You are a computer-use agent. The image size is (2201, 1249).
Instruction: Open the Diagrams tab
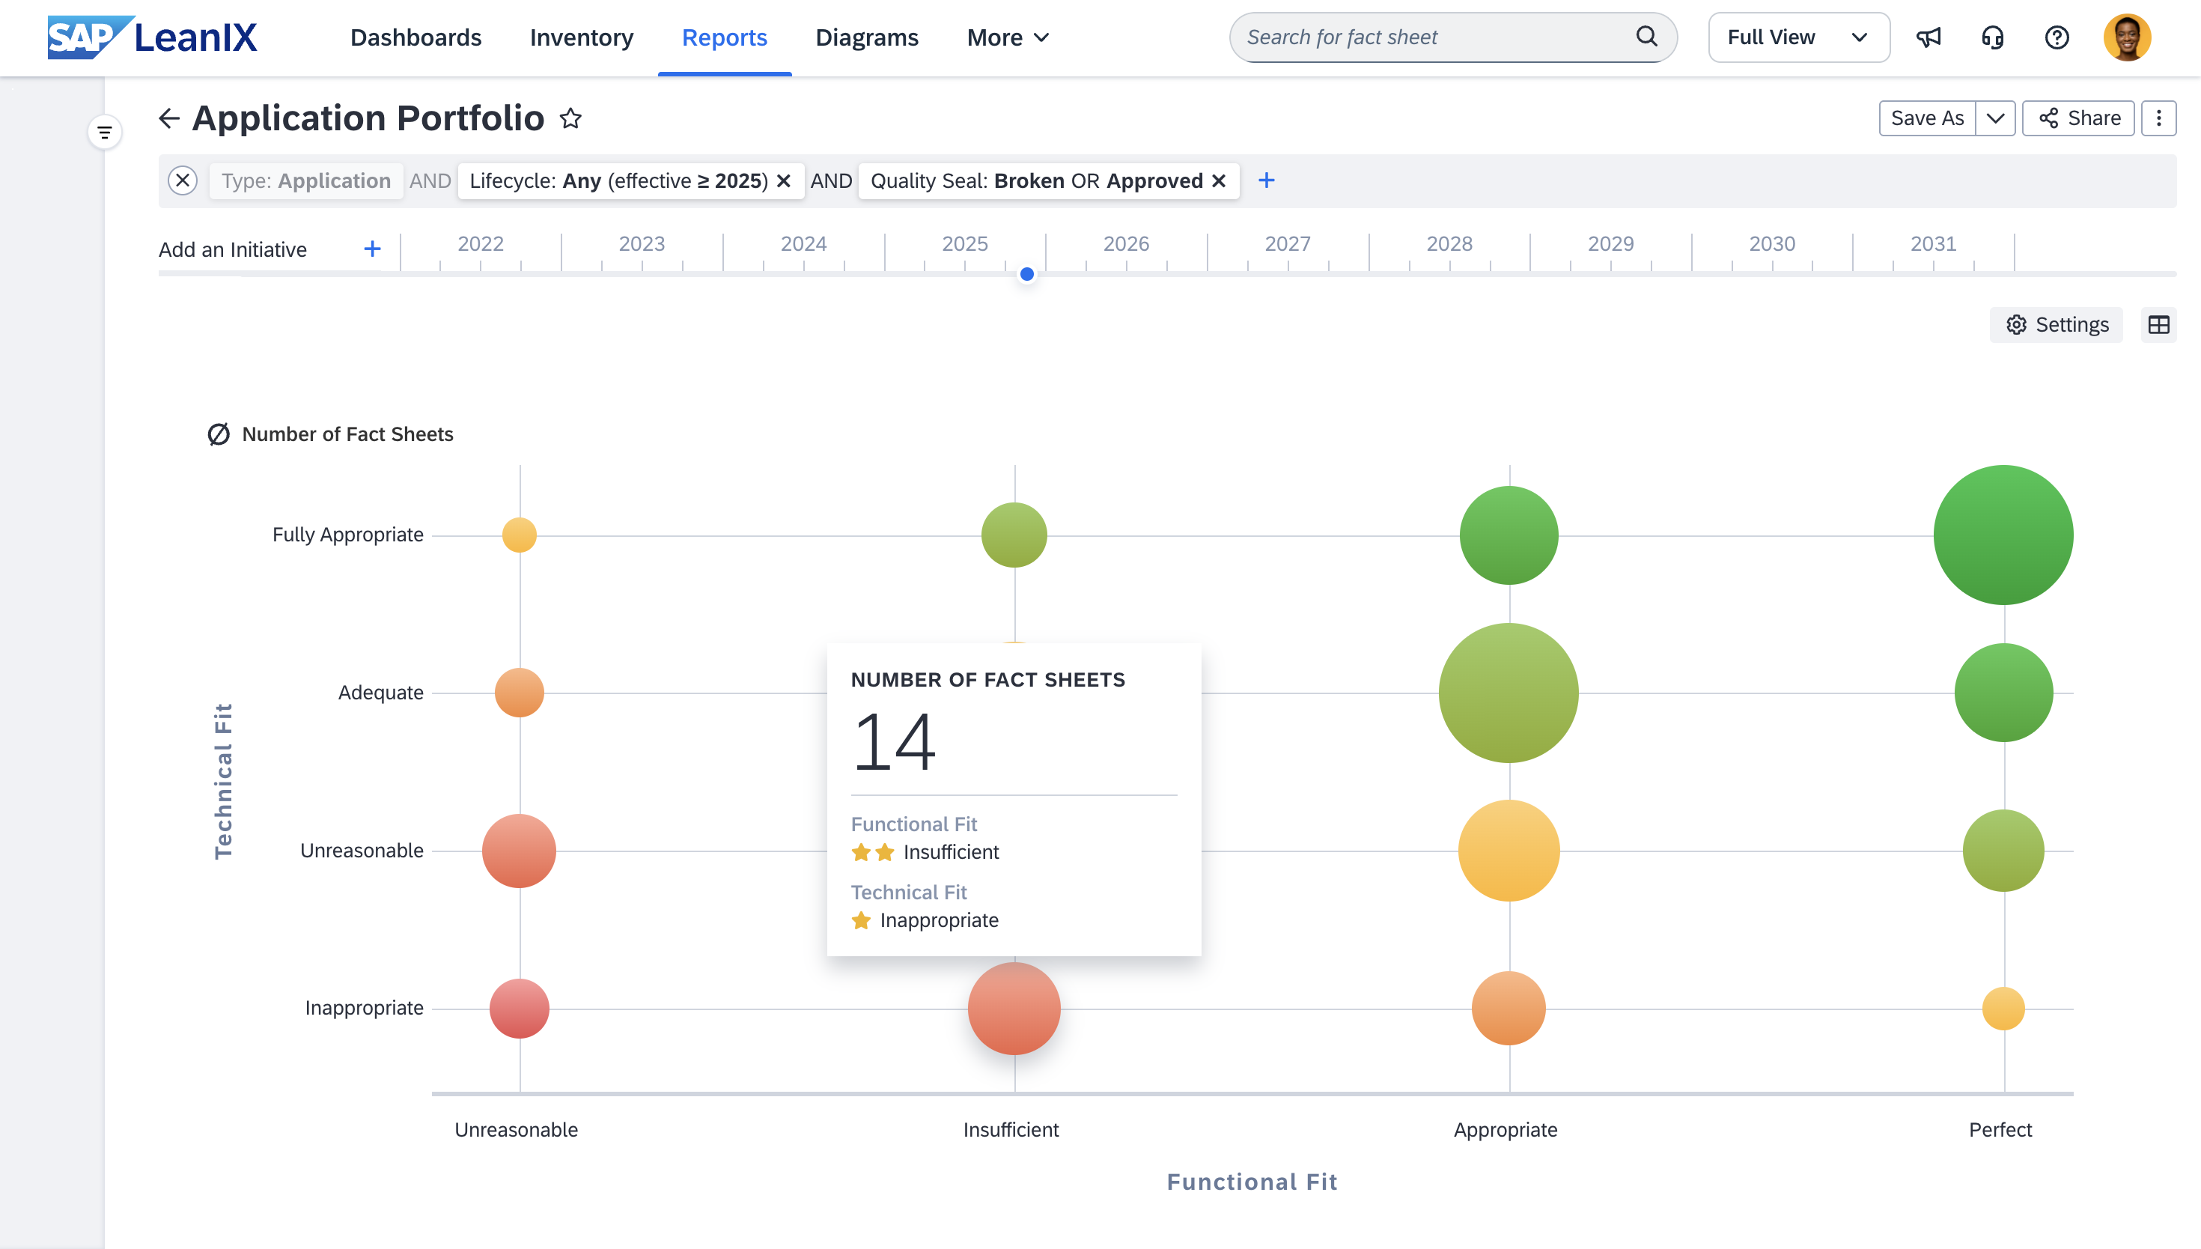click(x=866, y=37)
